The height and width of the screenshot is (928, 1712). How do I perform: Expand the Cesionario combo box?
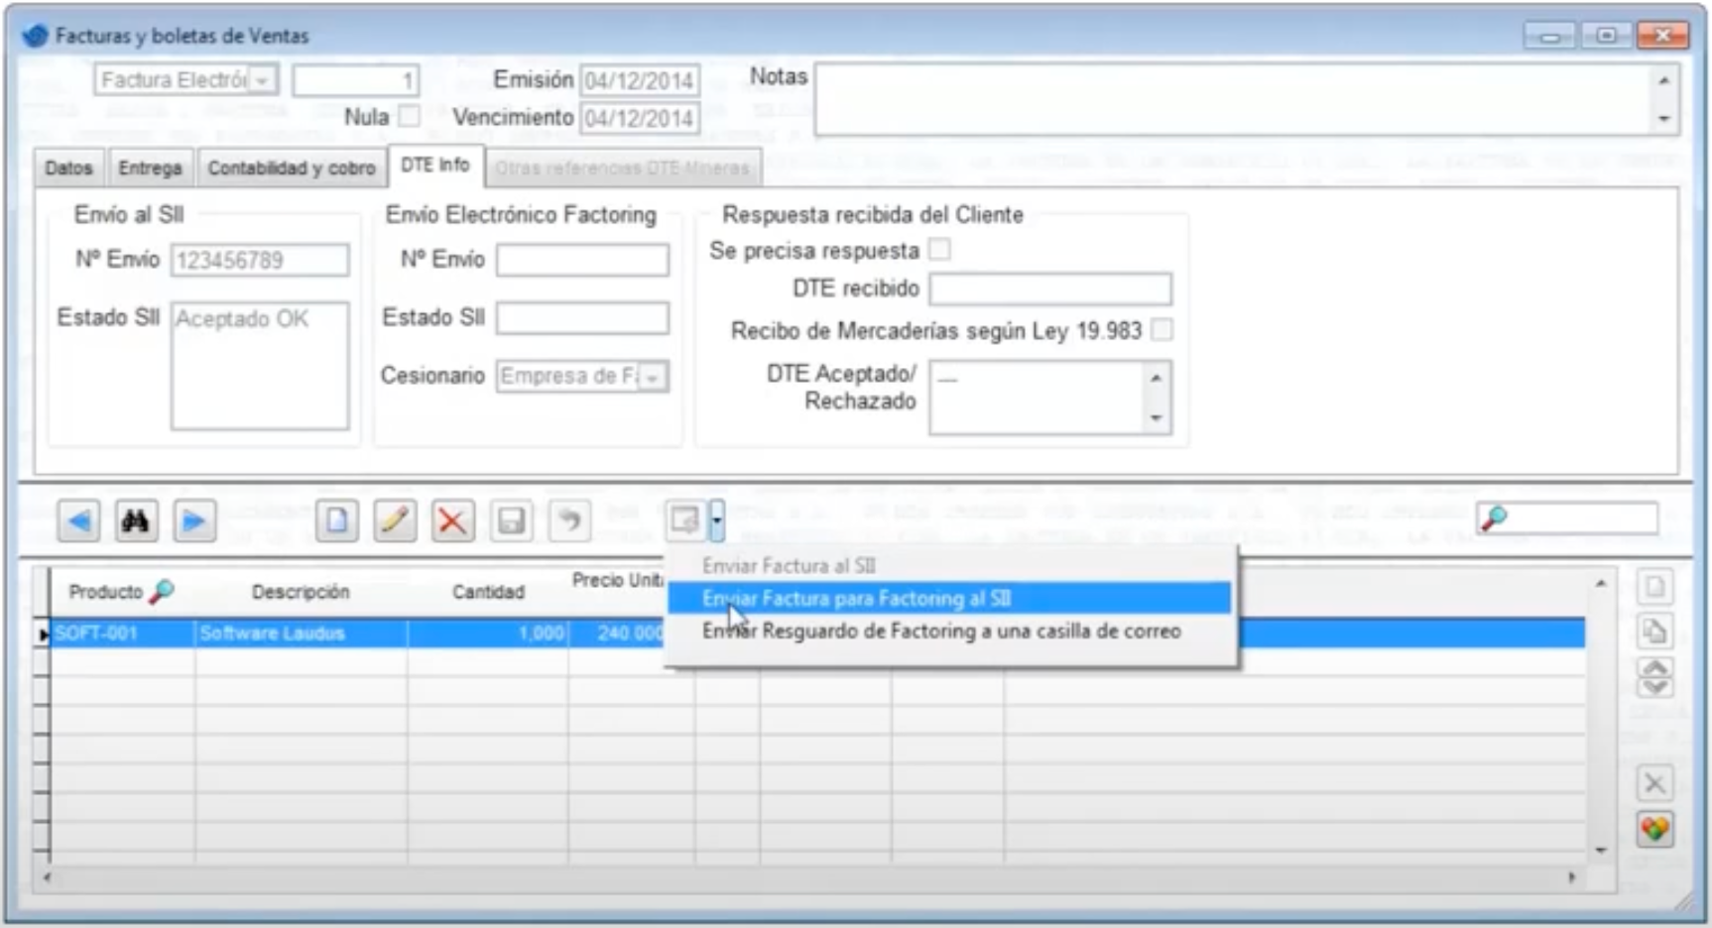click(653, 377)
